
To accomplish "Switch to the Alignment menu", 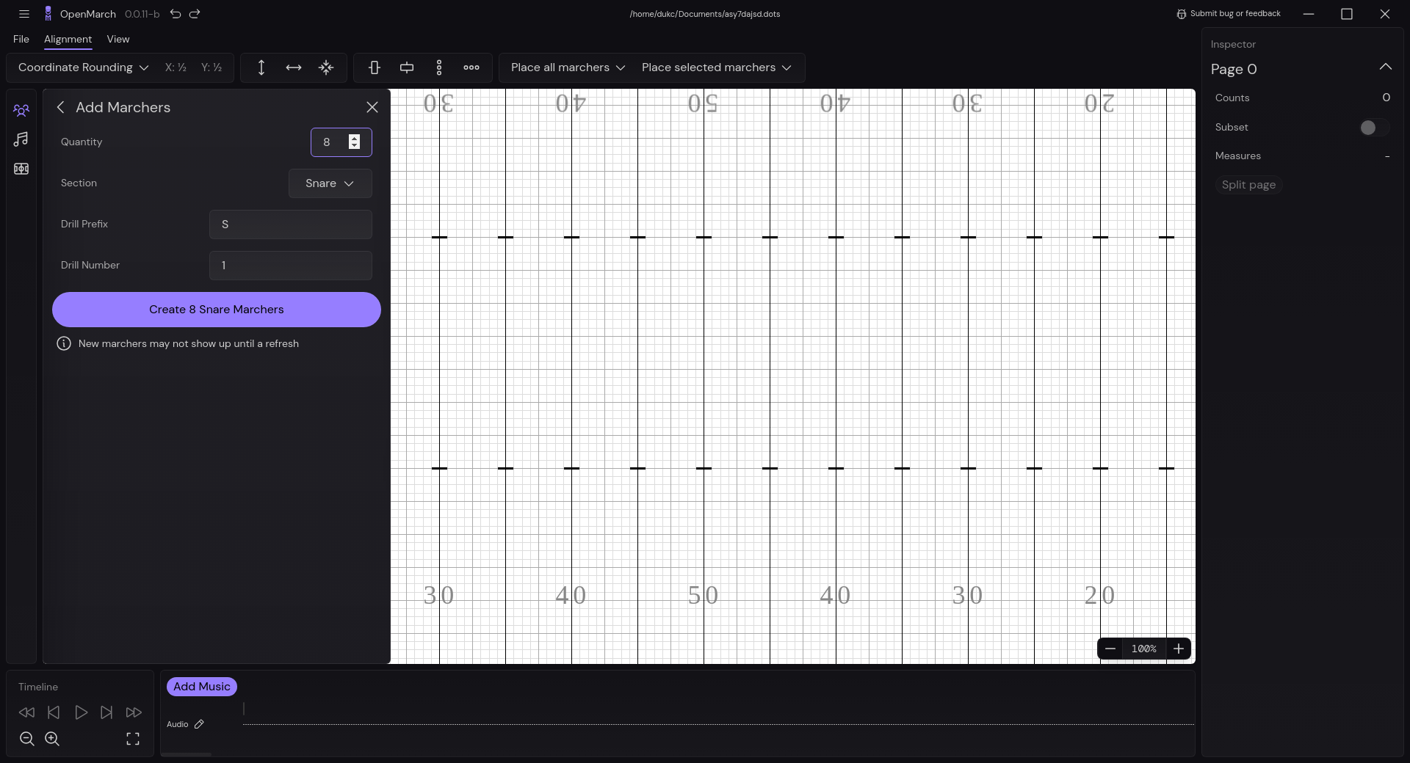I will click(x=68, y=40).
